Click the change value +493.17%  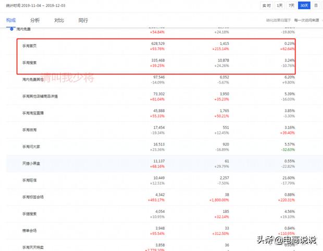tap(156, 200)
